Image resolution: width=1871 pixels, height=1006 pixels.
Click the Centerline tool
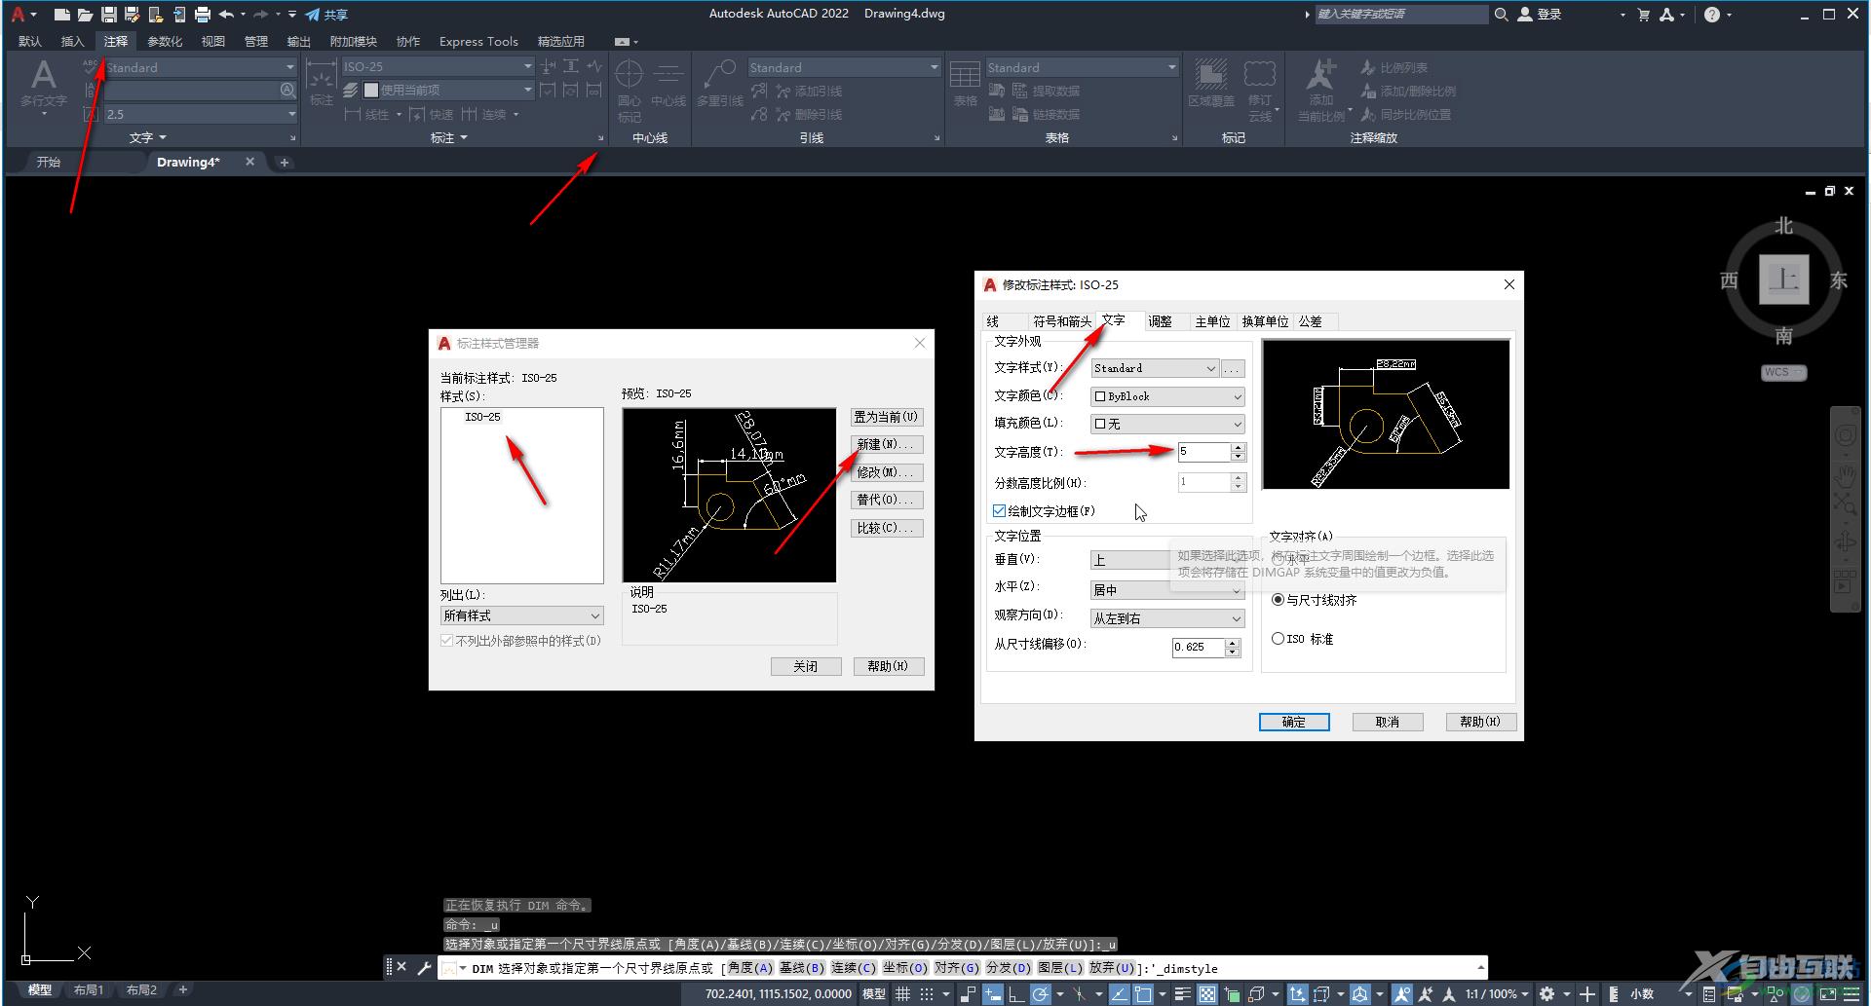[x=668, y=83]
